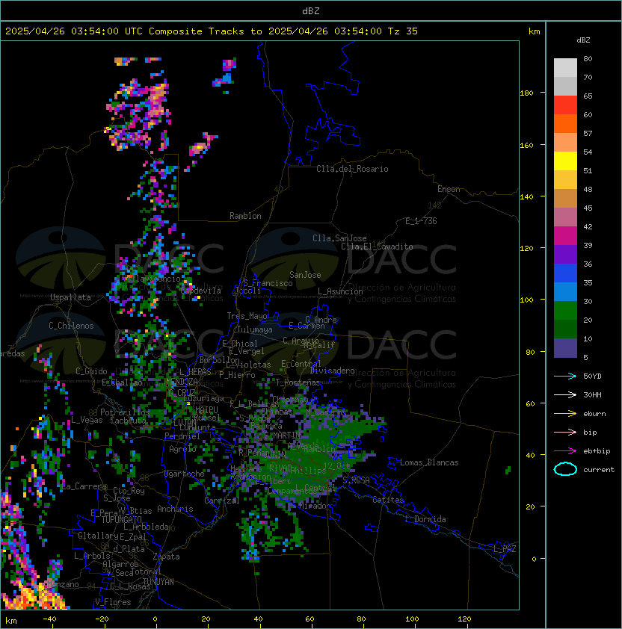This screenshot has width=622, height=629.
Task: Click the 180 tick on vertical km axis
Action: [x=526, y=93]
